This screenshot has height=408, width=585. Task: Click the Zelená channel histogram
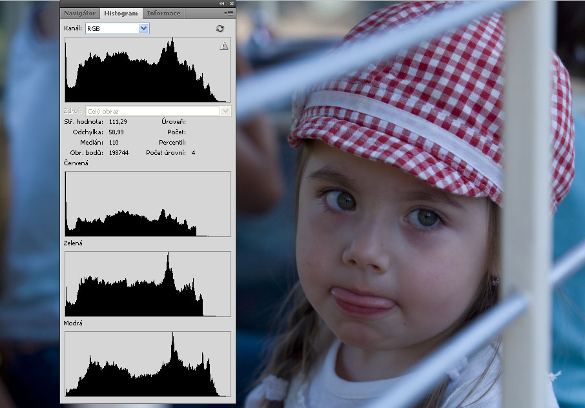(x=147, y=284)
